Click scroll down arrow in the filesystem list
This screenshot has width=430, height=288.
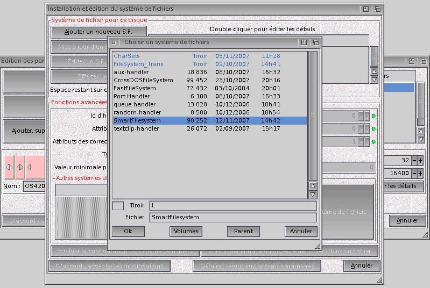coord(374,80)
